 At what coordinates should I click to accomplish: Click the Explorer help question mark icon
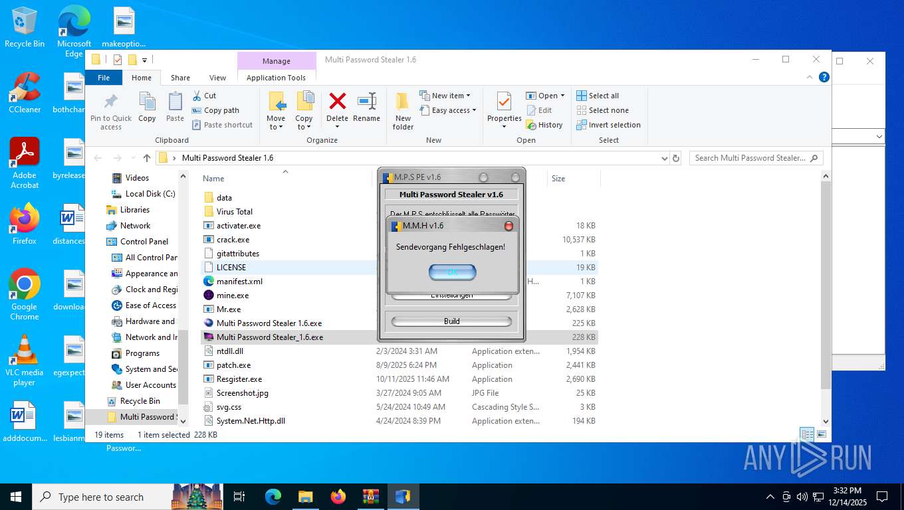point(824,77)
